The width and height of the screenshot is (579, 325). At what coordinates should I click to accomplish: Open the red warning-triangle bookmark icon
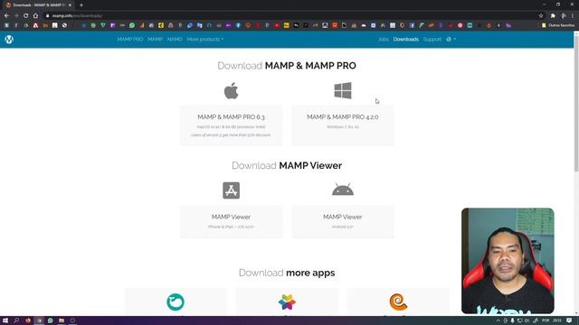pos(35,25)
